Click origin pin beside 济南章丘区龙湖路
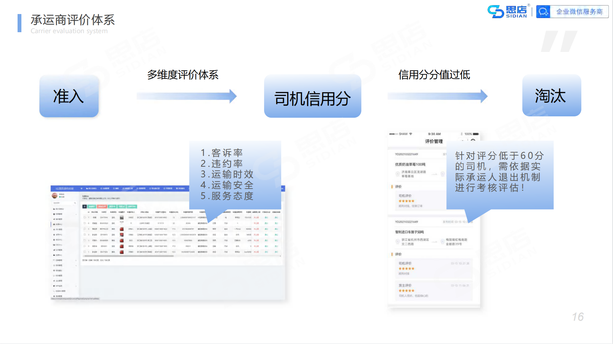The height and width of the screenshot is (344, 613). tap(397, 174)
